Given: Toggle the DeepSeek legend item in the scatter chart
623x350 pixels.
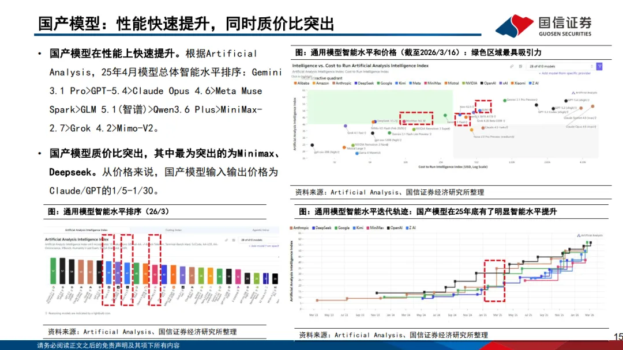Looking at the screenshot, I should coord(364,83).
